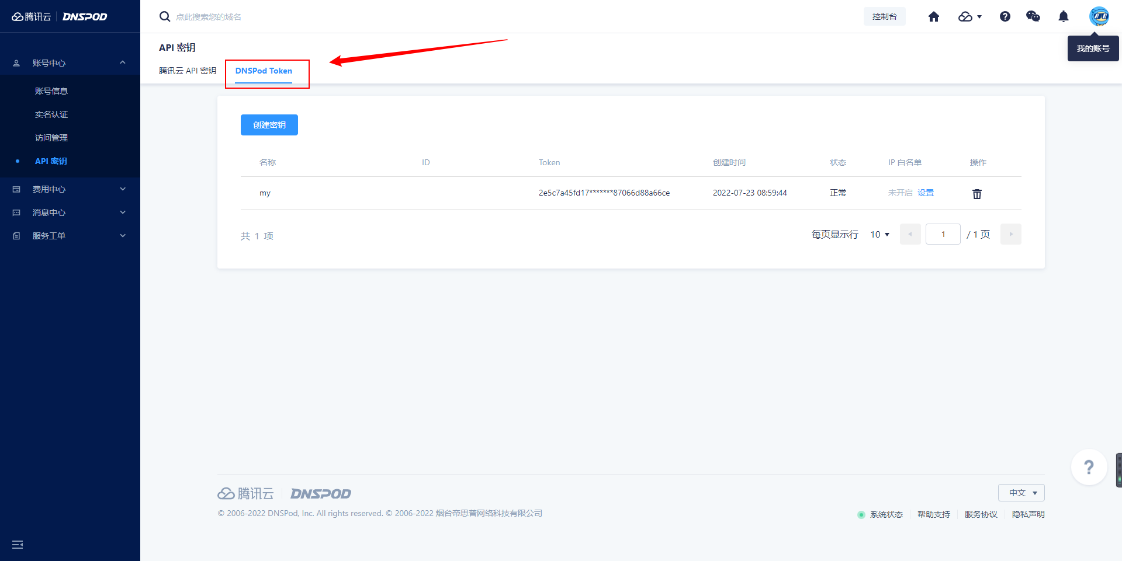Click the 正常 status cell

coord(838,193)
